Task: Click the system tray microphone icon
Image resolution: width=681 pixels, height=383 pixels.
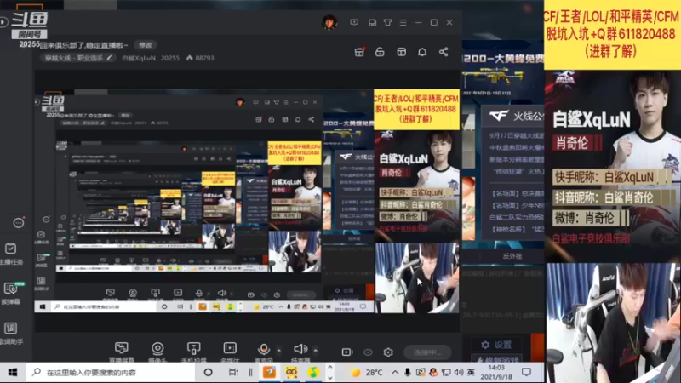Action: [408, 373]
